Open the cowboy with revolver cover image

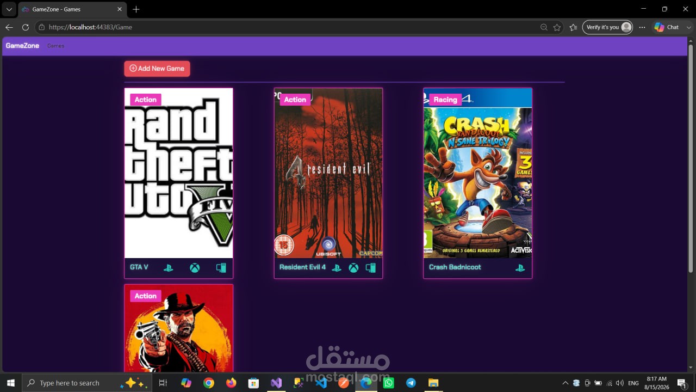click(x=179, y=328)
